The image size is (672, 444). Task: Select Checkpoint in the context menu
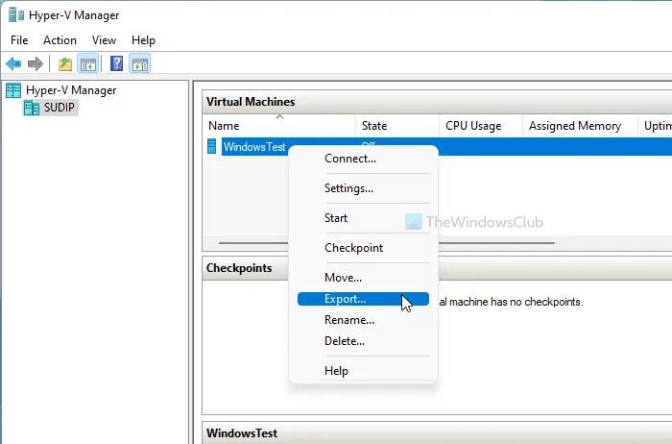(x=353, y=248)
